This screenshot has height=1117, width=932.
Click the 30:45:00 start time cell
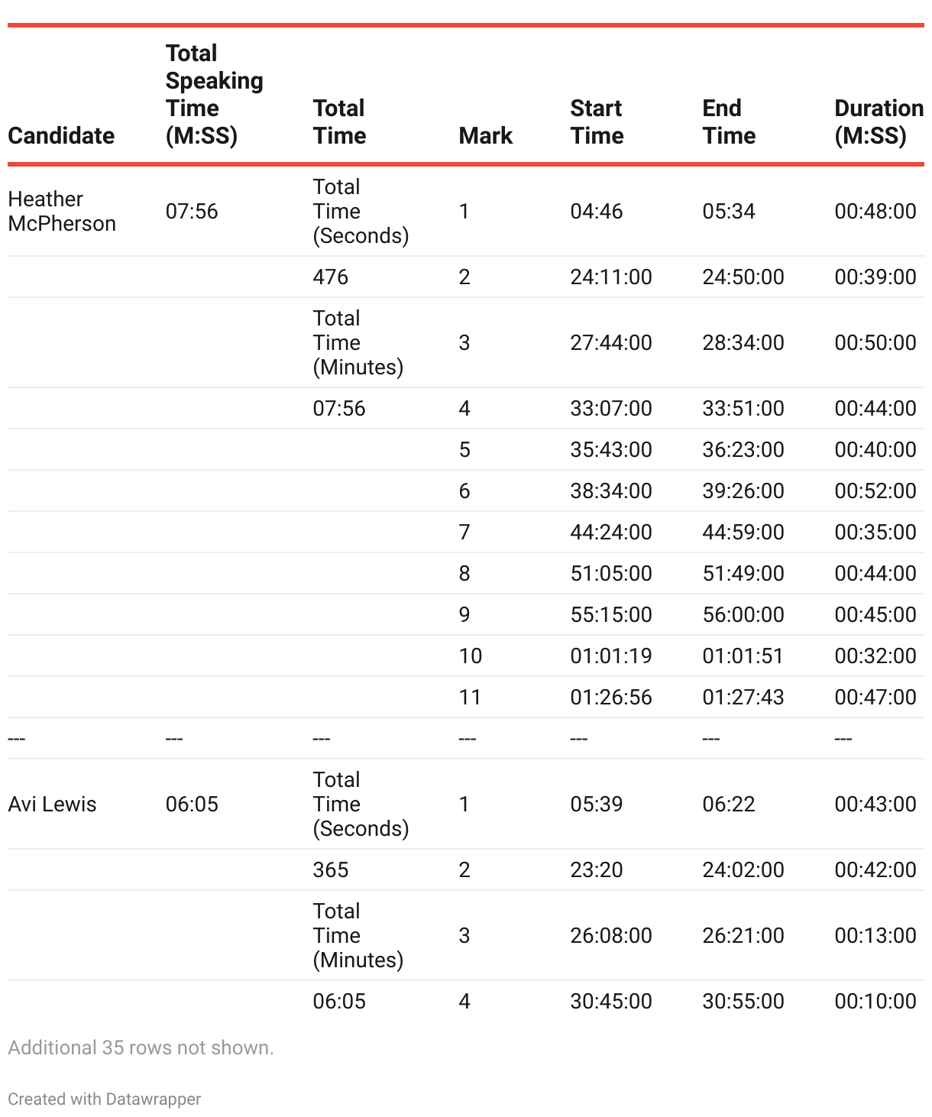pos(611,1001)
